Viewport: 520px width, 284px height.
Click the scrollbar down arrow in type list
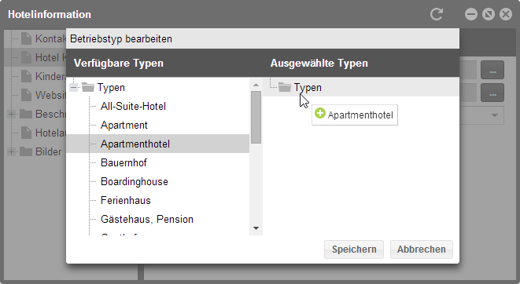tap(256, 228)
